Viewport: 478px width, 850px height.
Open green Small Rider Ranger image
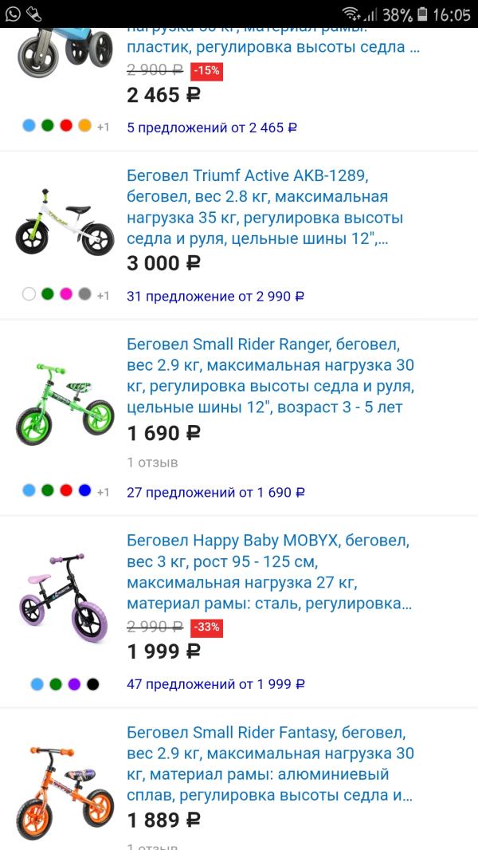click(x=65, y=403)
